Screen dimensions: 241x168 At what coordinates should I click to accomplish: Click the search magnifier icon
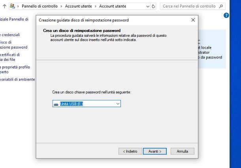tap(221, 6)
